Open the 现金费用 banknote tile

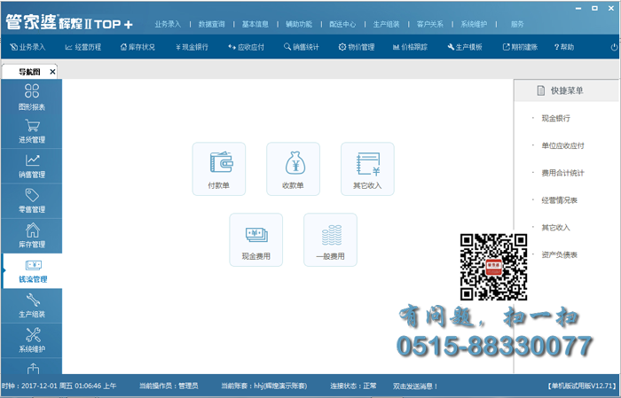(x=255, y=239)
